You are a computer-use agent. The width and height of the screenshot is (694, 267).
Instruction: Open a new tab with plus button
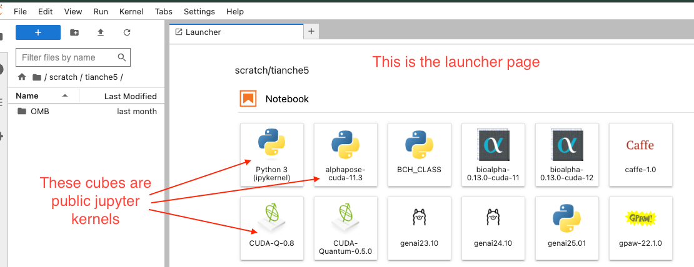[x=311, y=31]
